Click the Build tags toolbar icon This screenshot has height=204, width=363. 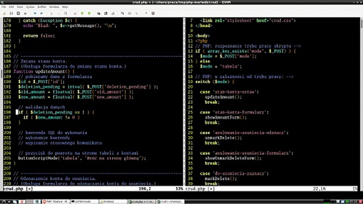coord(130,13)
